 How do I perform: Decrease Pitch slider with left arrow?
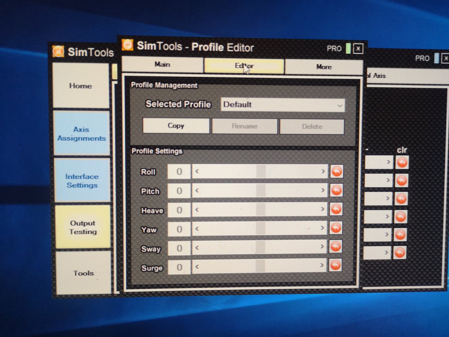pos(197,190)
